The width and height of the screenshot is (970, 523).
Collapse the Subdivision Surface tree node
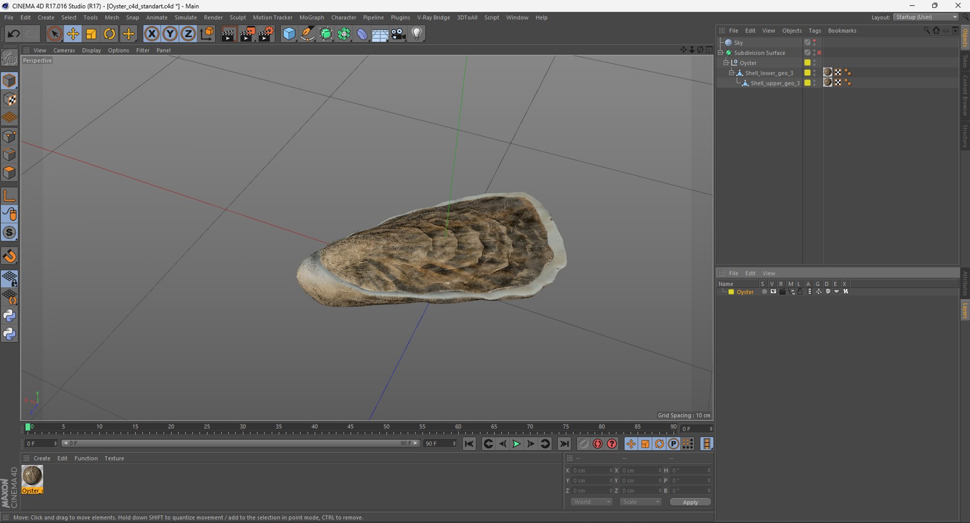tap(721, 53)
